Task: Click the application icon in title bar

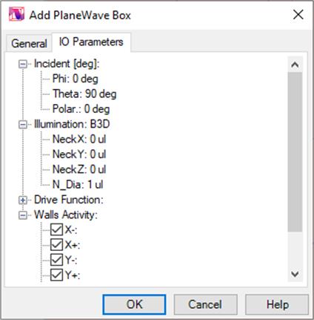Action: (16, 14)
